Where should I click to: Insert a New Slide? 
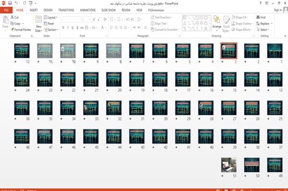click(38, 24)
